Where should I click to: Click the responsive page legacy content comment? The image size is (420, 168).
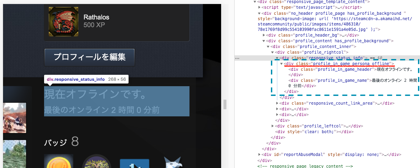[305, 166]
